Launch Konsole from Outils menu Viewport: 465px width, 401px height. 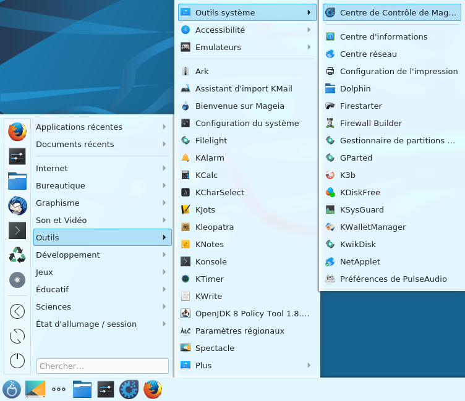247,262
